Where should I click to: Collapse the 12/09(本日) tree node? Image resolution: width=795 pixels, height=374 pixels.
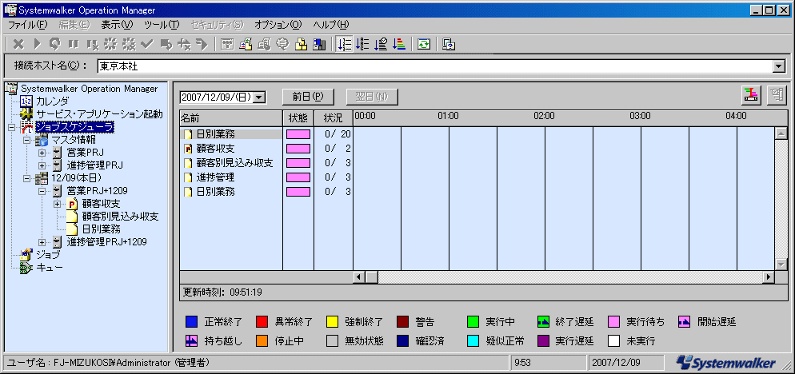click(x=26, y=178)
